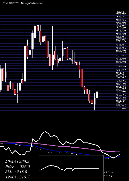Image resolution: width=129 pixels, height=181 pixels.
Task: Click the 5MA : 218.3 label
Action: 16,172
